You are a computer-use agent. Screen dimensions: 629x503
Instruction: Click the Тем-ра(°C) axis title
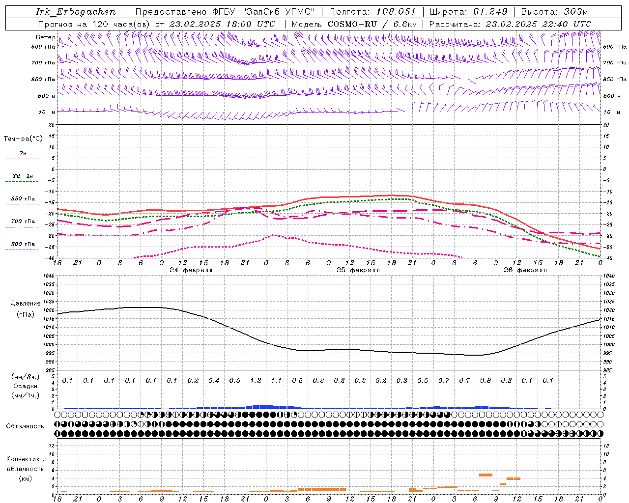(x=23, y=139)
